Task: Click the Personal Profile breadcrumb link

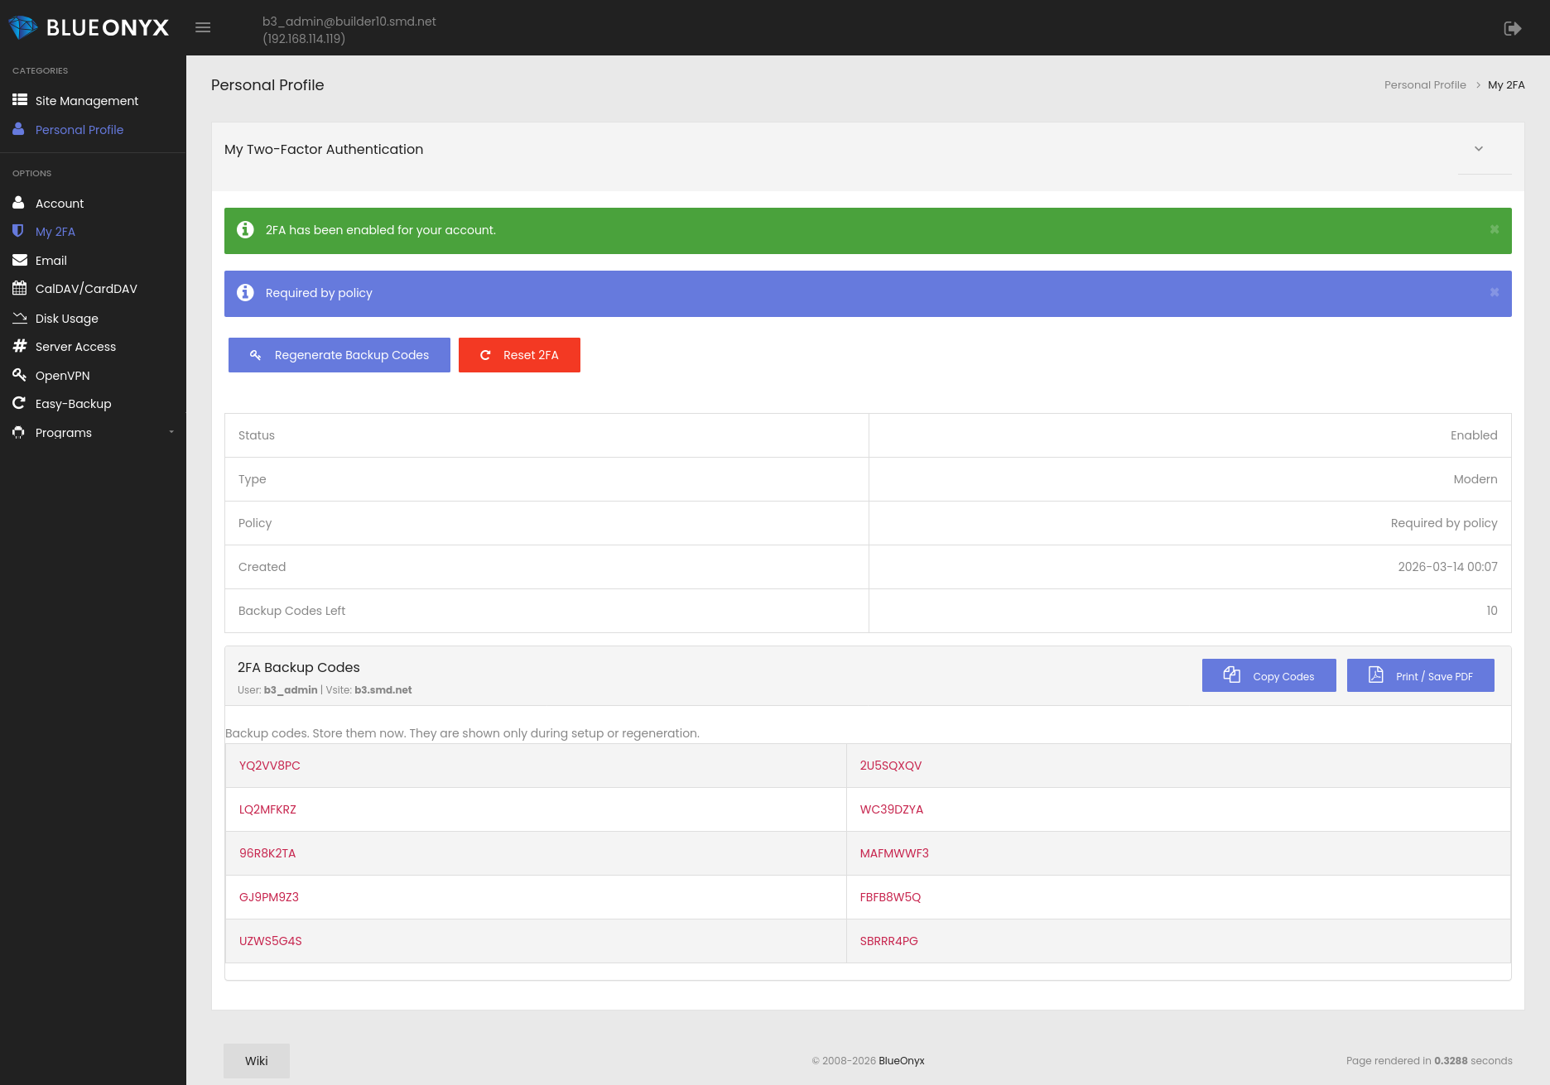Action: 1425,85
